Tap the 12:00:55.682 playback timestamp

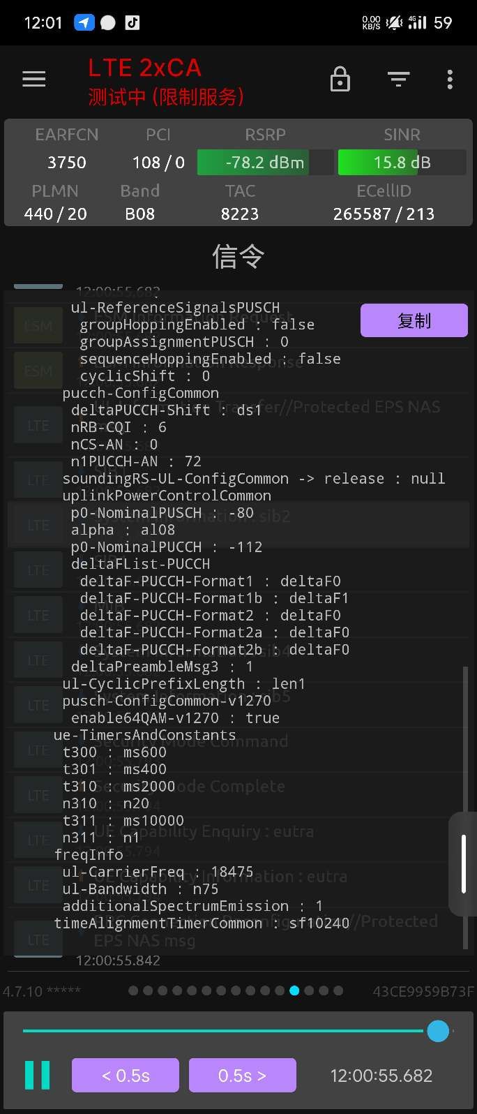click(381, 1076)
